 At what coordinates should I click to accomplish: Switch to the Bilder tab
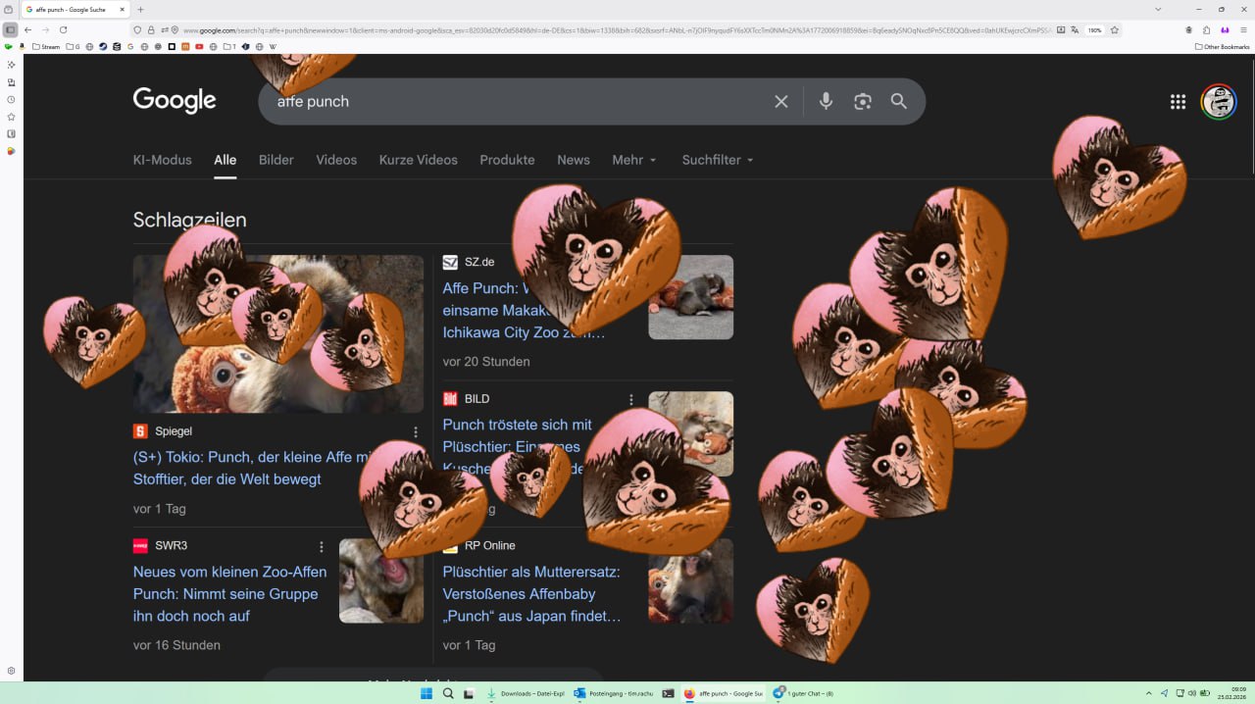[x=276, y=160]
